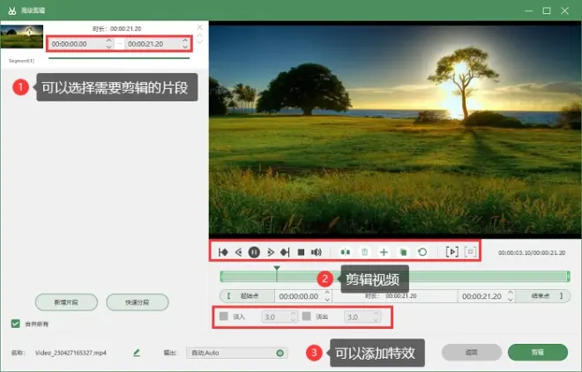The height and width of the screenshot is (372, 582).
Task: Click the green timeline playhead marker
Action: 277,268
